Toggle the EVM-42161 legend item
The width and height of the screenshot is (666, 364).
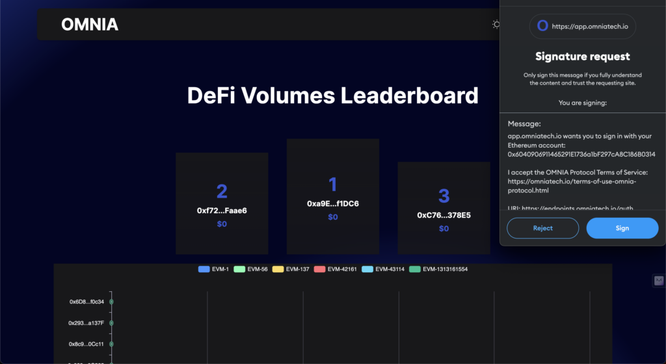tap(335, 269)
